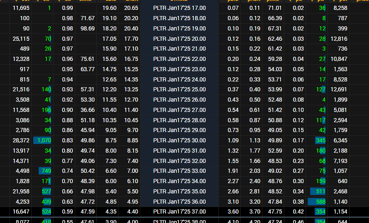Click call volume 749 on the 33.00 strike
Screen dimensions: 369x223
coord(46,171)
